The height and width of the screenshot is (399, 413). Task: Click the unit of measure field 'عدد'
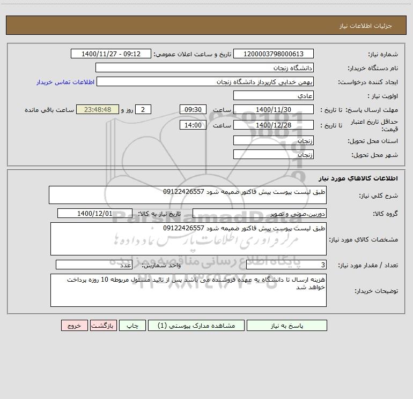tap(94, 265)
